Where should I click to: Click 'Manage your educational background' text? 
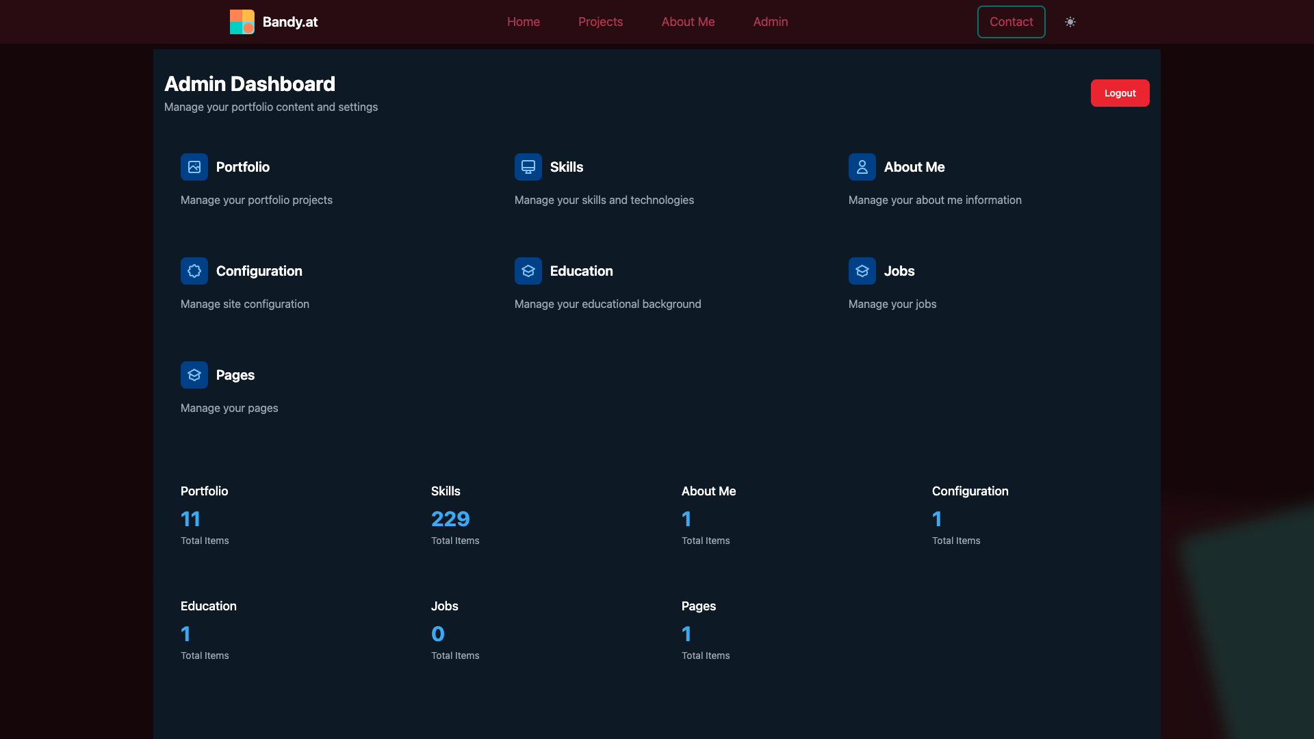point(608,304)
